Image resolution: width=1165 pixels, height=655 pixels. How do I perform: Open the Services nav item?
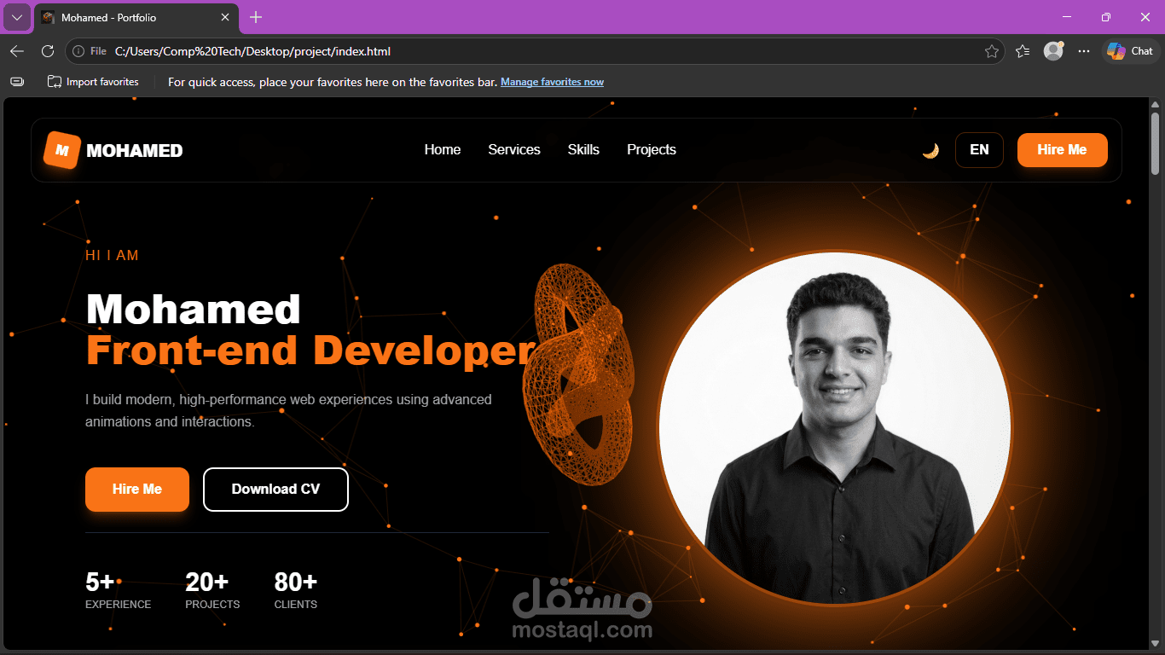click(x=514, y=150)
